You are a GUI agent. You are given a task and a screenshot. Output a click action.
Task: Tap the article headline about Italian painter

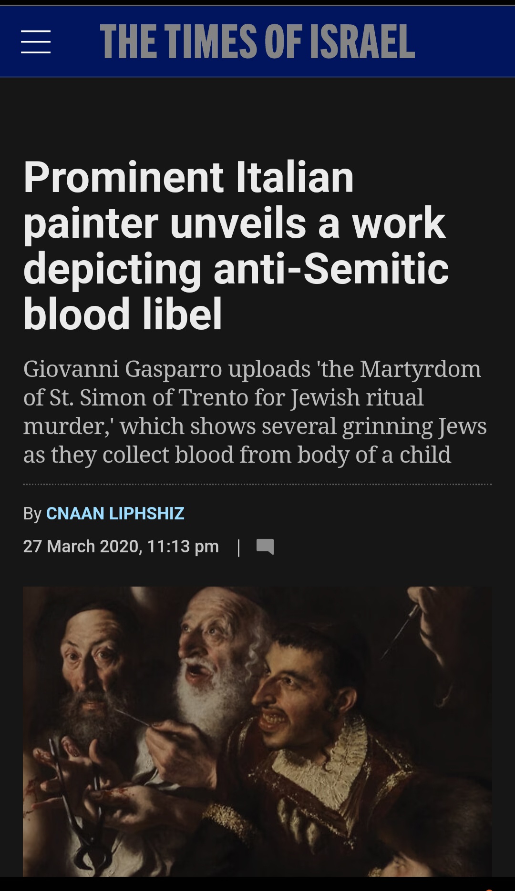(237, 245)
